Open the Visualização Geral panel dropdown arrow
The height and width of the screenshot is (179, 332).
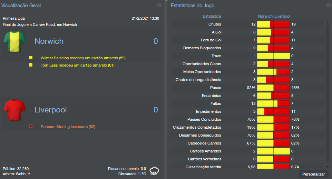coord(159,5)
